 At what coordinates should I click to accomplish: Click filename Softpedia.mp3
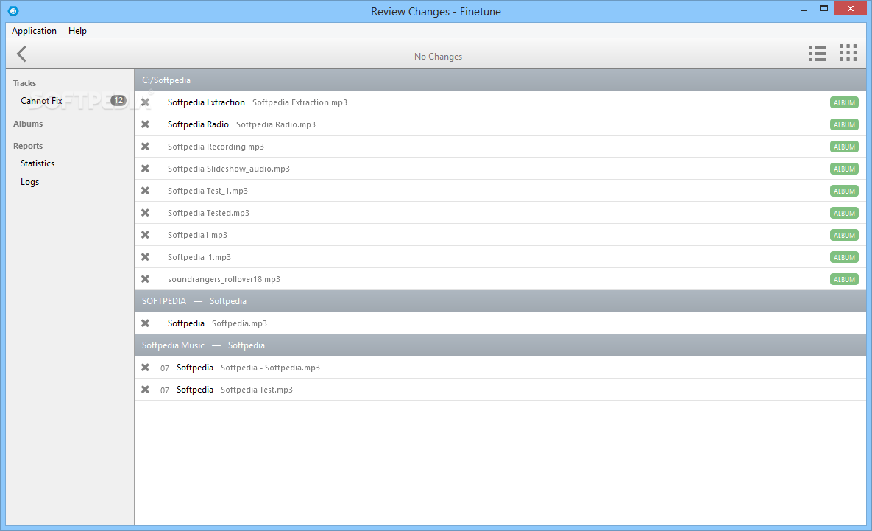pyautogui.click(x=239, y=323)
